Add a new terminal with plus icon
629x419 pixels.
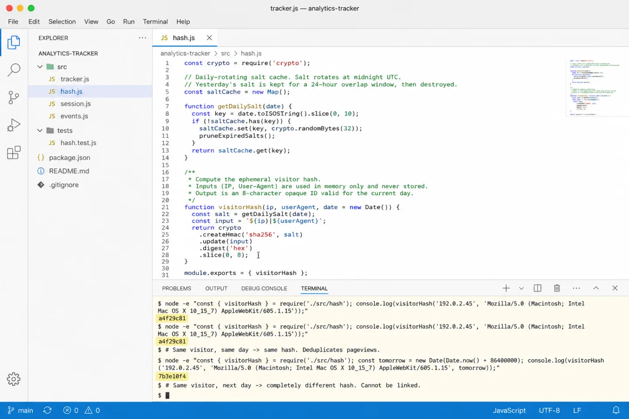pyautogui.click(x=506, y=288)
